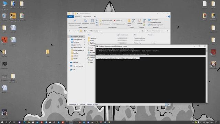Image resolution: width=220 pixels, height=124 pixels.
Task: Select the LICENSE file in file list
Action: (x=91, y=45)
